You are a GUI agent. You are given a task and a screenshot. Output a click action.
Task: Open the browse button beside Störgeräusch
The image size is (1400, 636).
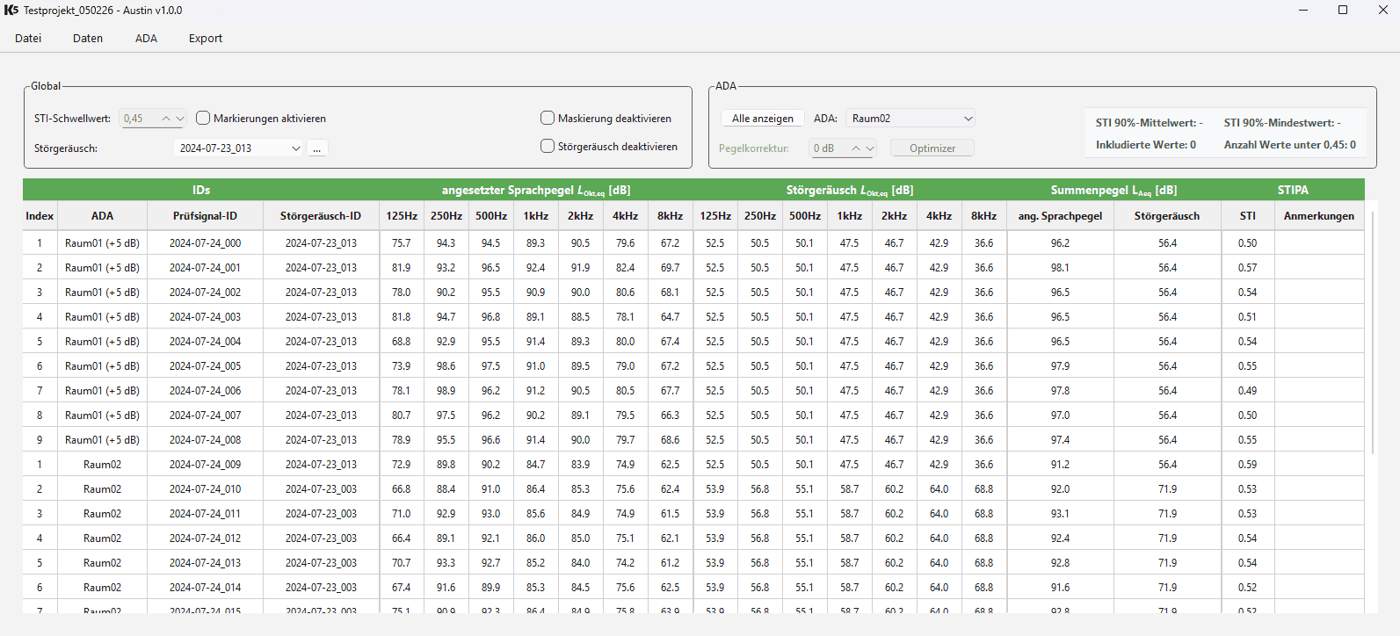(x=317, y=148)
